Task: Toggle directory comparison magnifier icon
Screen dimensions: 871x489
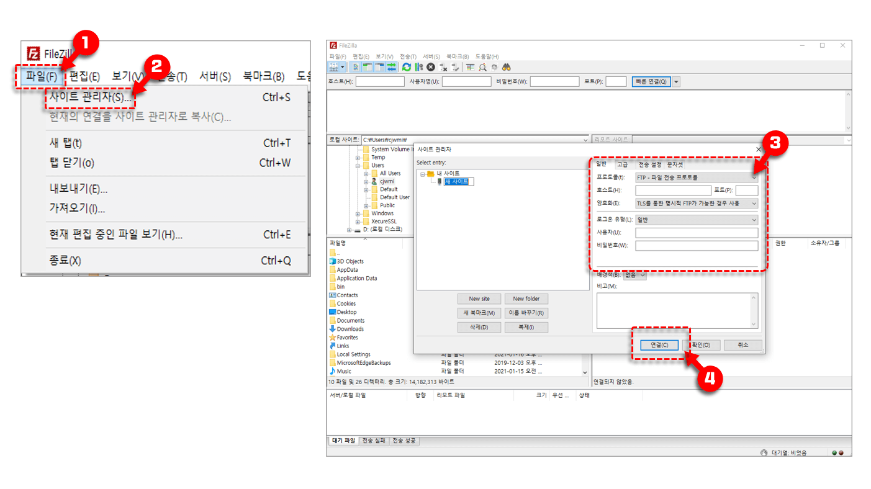Action: [x=482, y=67]
